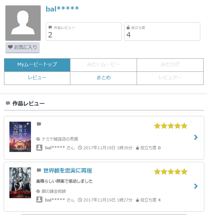Open the 鋼の錬金術師 movie title
207x215 pixels.
(x=54, y=191)
